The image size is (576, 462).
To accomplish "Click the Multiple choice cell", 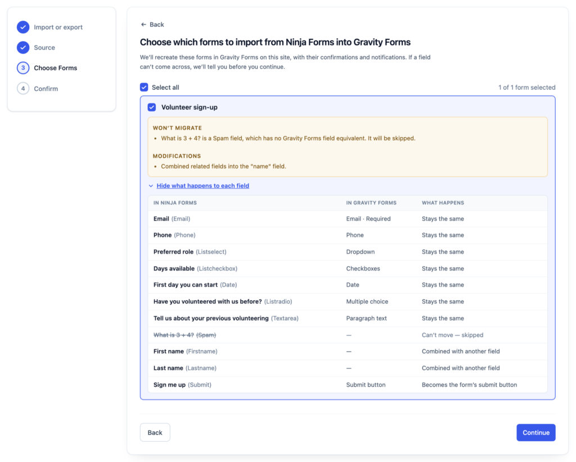I will point(367,302).
